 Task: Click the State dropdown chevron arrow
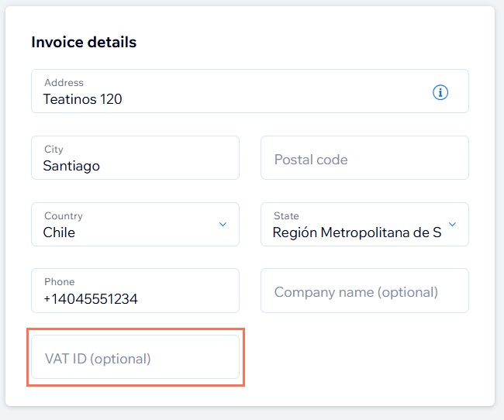[x=453, y=225]
